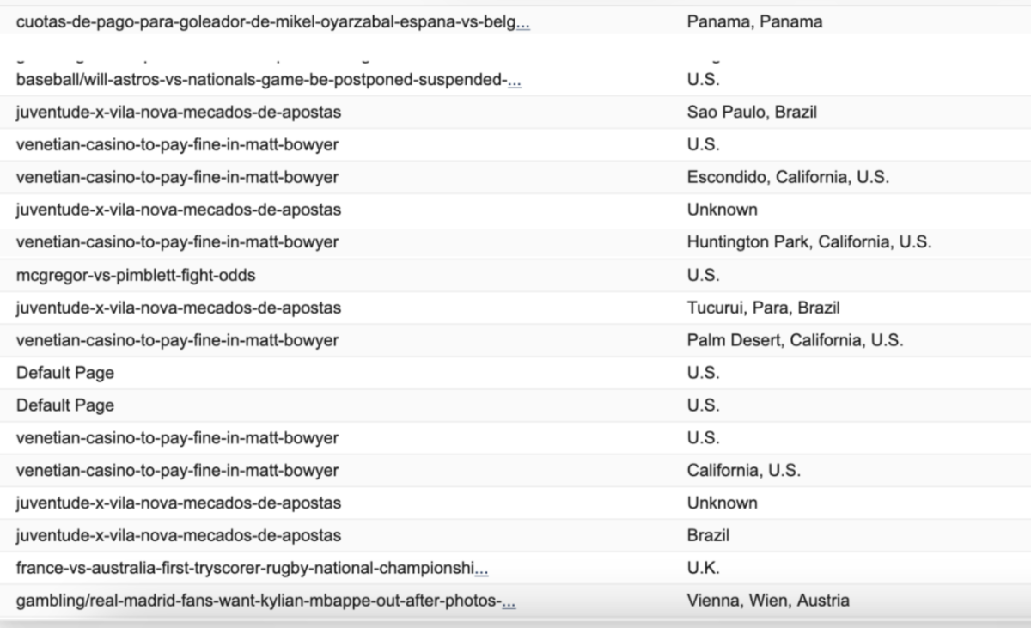Expand truncated baseball astros-vs-nationals ellipsis link
This screenshot has width=1031, height=628.
coord(515,80)
